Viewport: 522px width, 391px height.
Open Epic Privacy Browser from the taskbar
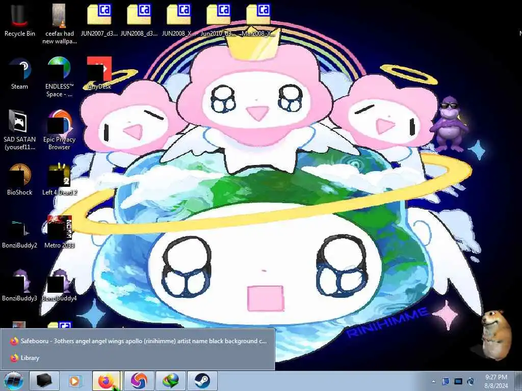pos(139,381)
